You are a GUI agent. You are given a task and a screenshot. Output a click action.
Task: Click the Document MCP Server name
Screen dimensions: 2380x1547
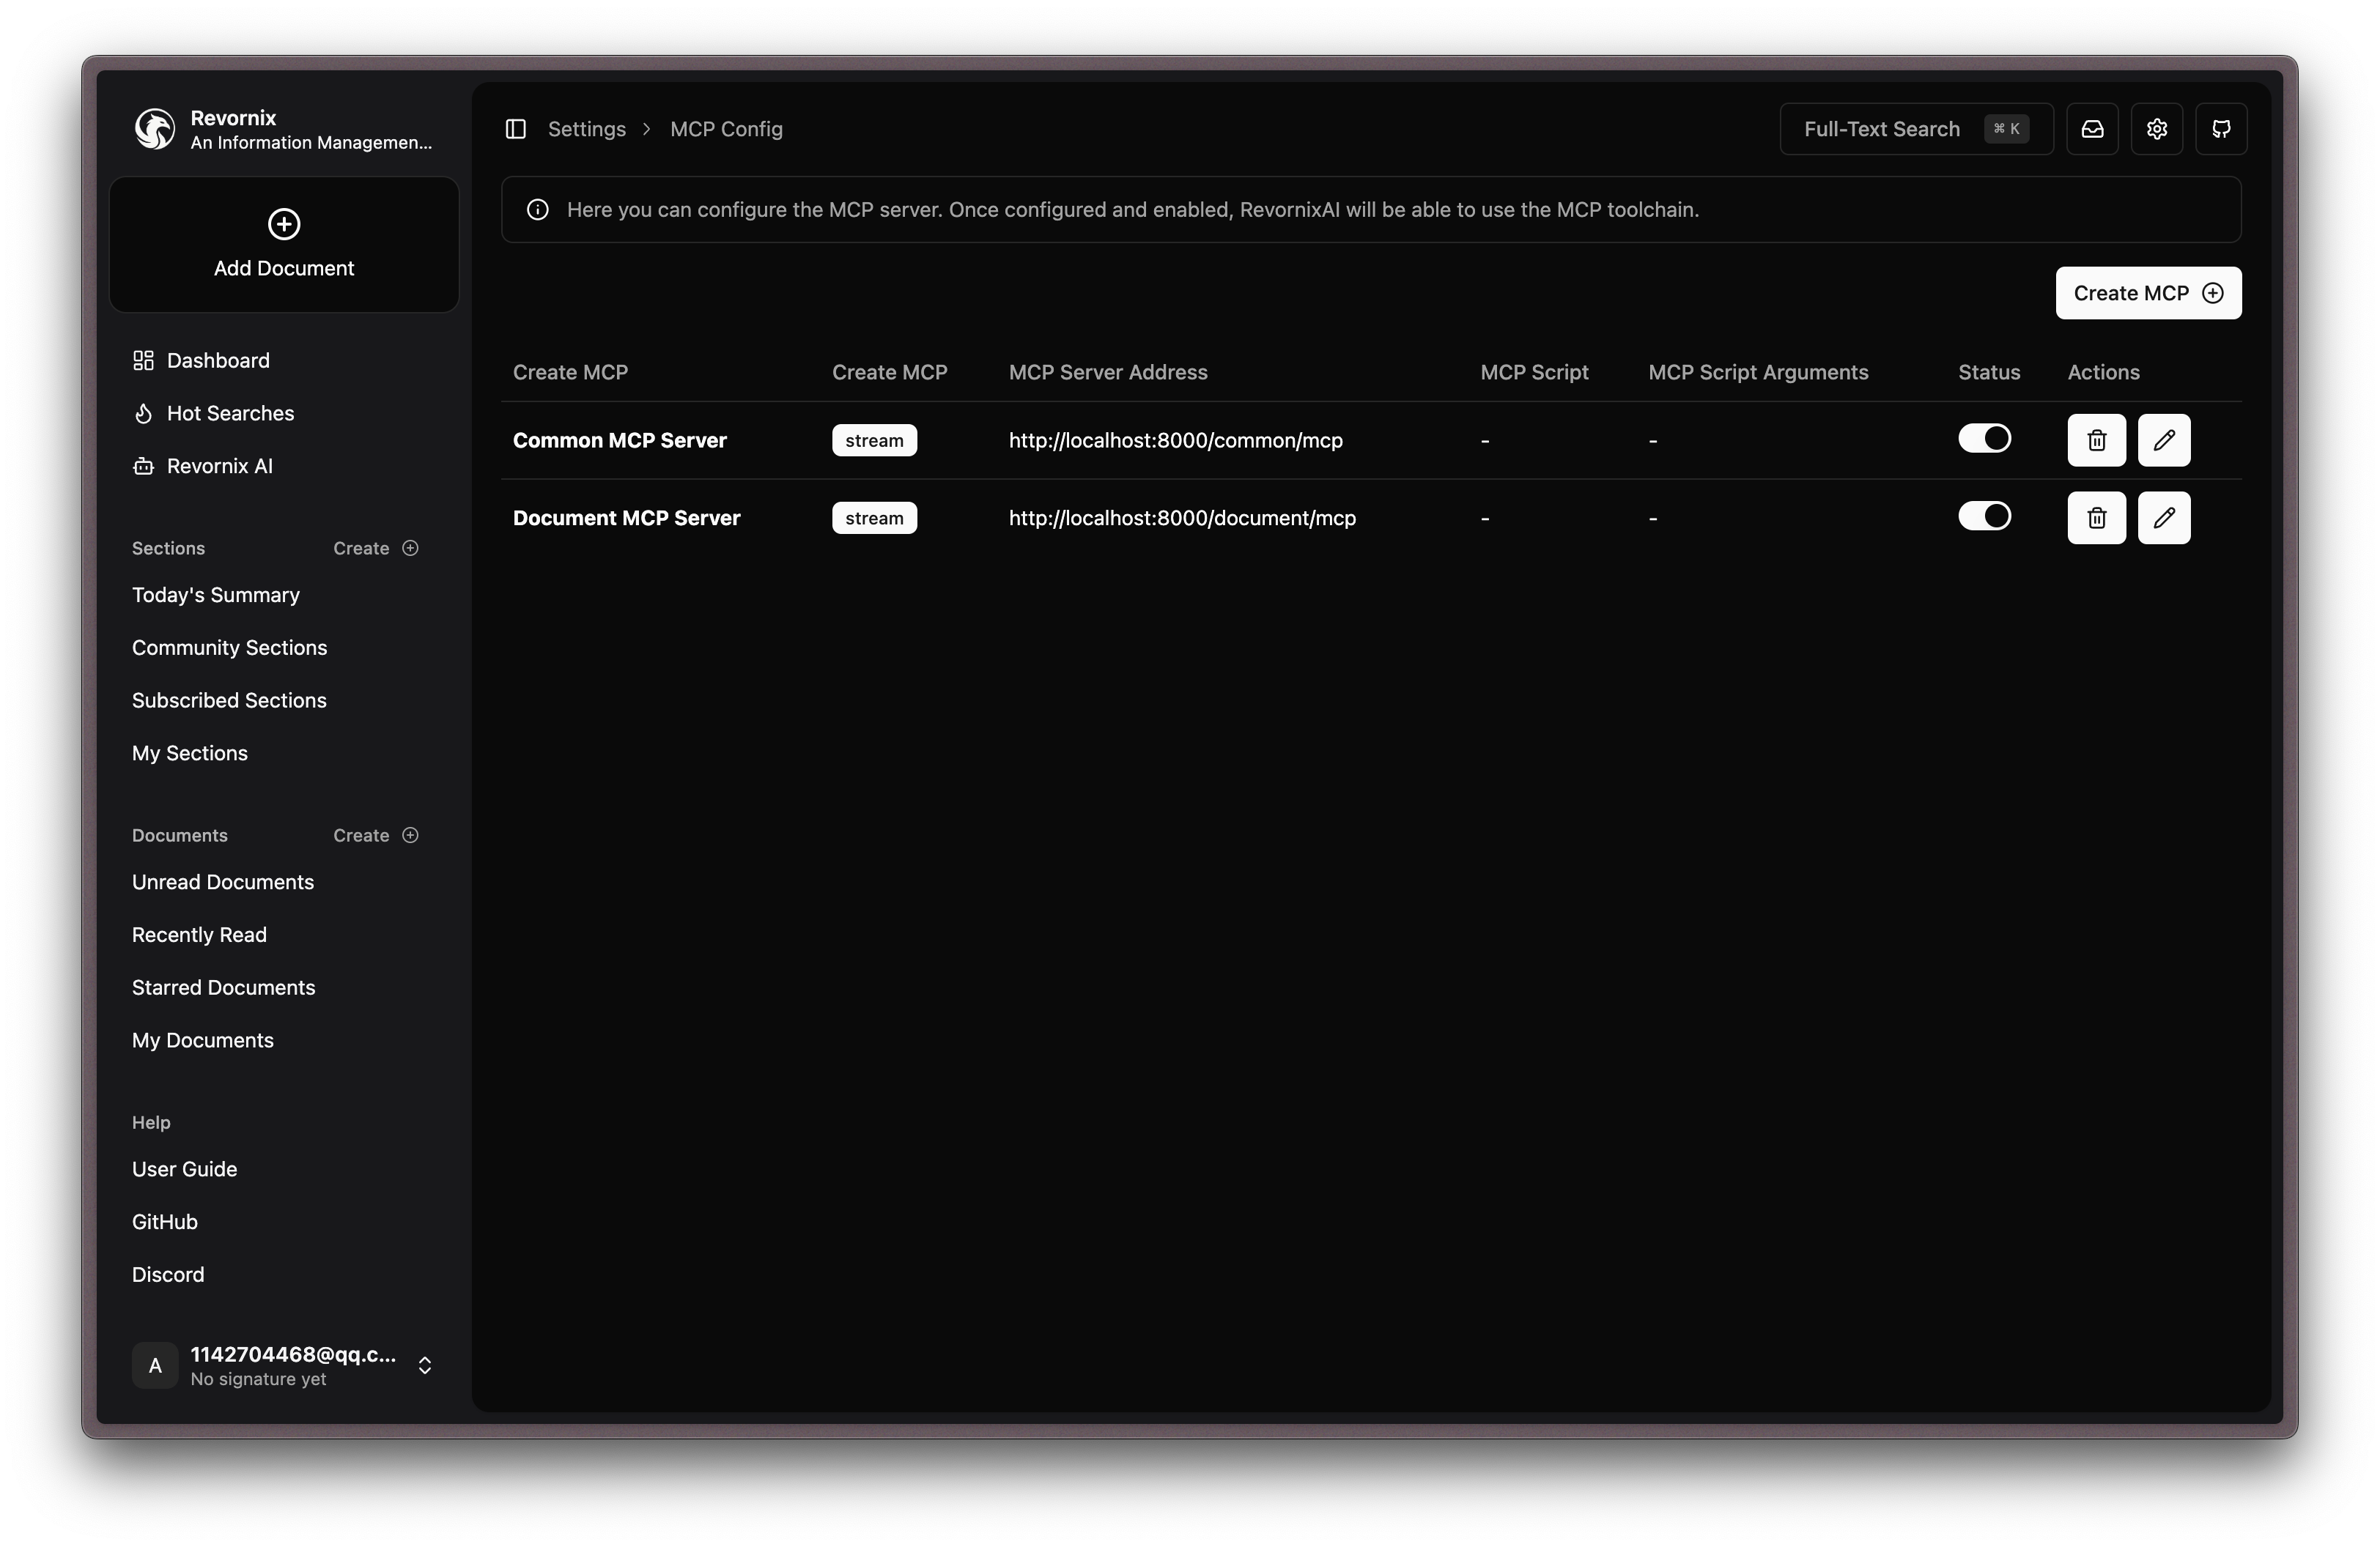pos(627,519)
